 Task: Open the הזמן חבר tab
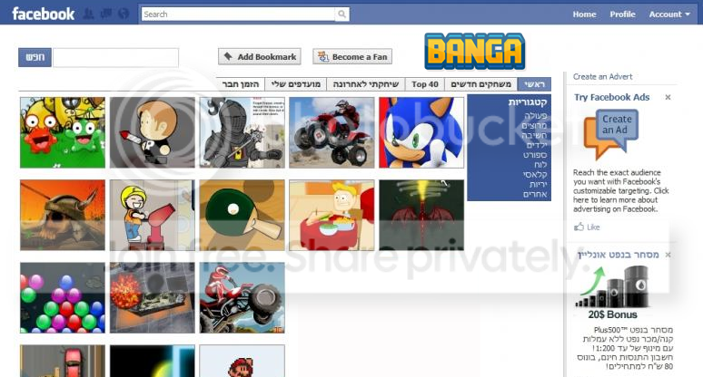pos(241,84)
